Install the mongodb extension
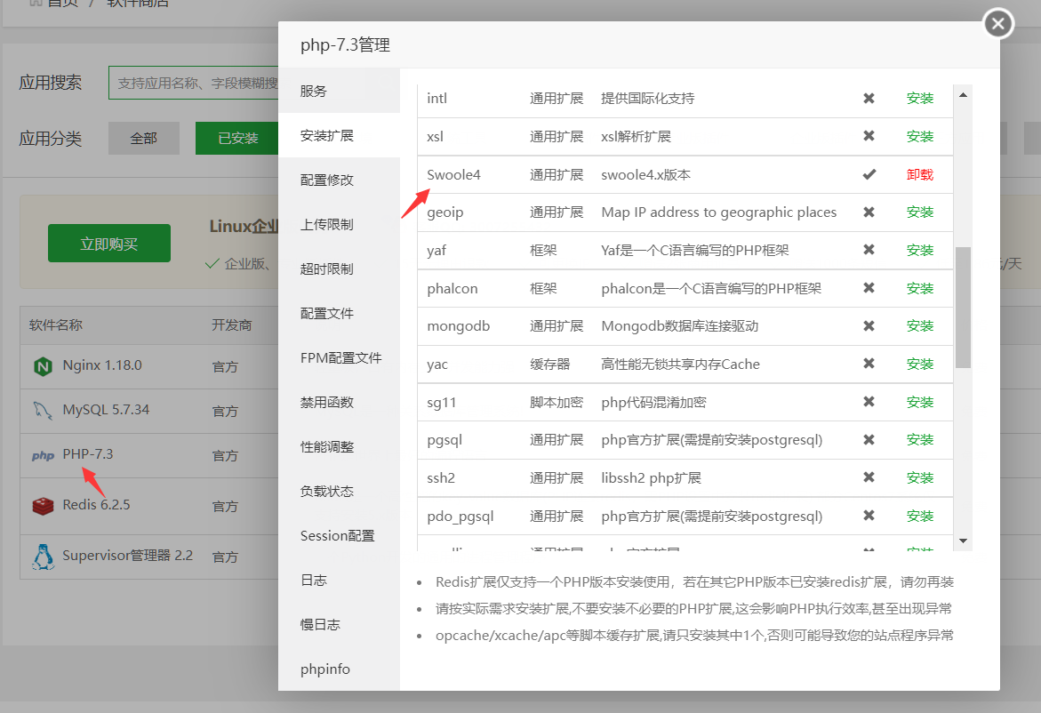Viewport: 1041px width, 713px height. 920,326
